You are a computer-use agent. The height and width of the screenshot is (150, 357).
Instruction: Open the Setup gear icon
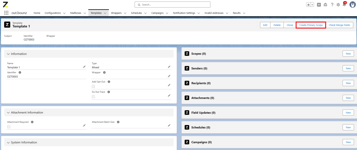[338, 5]
